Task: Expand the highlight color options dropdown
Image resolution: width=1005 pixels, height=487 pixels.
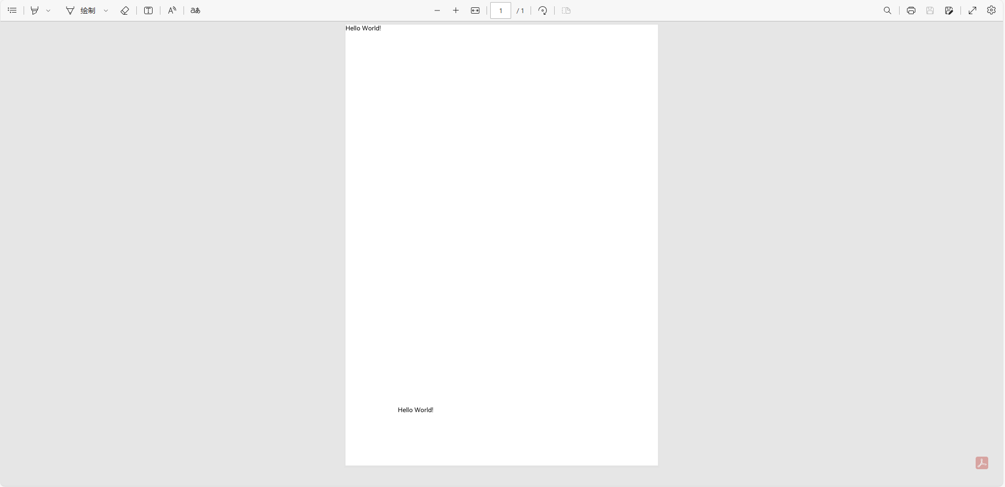Action: (48, 10)
